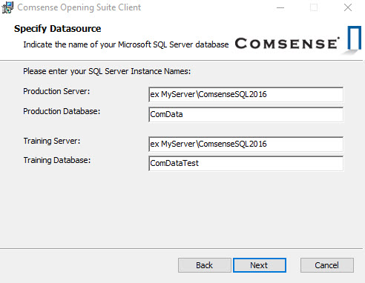Image resolution: width=365 pixels, height=283 pixels.
Task: Click the 'Comsense Opening Suite Client' title text
Action: point(79,7)
